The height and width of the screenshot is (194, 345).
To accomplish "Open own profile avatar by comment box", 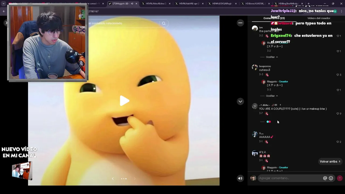I will click(x=253, y=178).
